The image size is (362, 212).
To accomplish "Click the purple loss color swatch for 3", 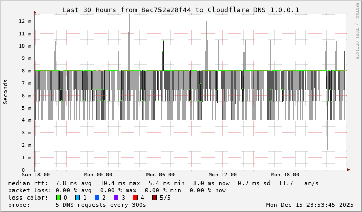I will coord(116,198).
